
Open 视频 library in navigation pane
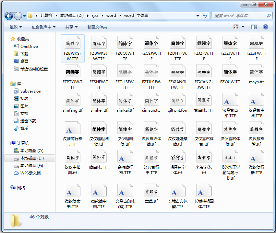tap(24, 98)
